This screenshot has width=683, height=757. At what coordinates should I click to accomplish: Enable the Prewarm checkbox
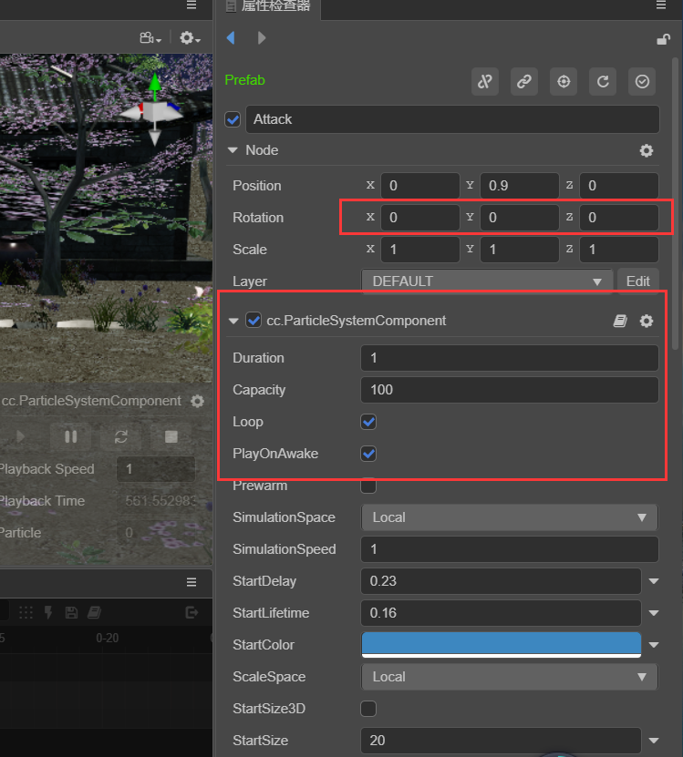pos(368,486)
